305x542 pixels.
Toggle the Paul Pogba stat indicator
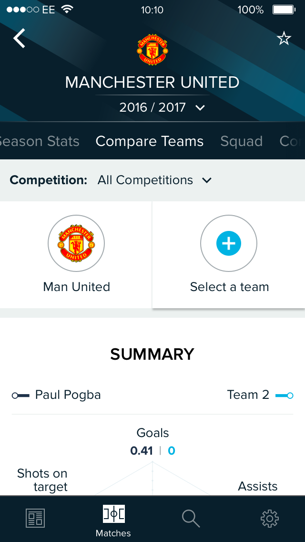point(21,395)
